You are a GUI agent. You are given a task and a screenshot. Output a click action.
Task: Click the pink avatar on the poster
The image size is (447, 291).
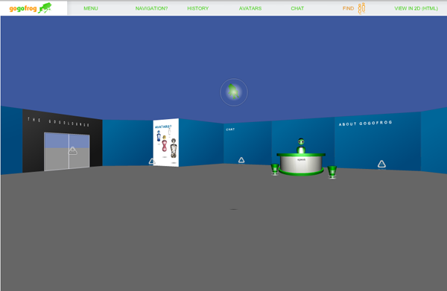[165, 144]
